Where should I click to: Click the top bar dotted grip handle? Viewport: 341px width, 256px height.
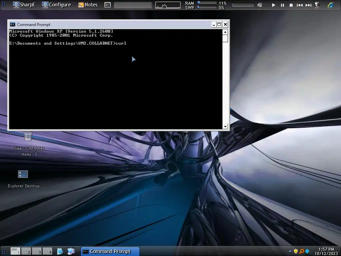[3, 4]
